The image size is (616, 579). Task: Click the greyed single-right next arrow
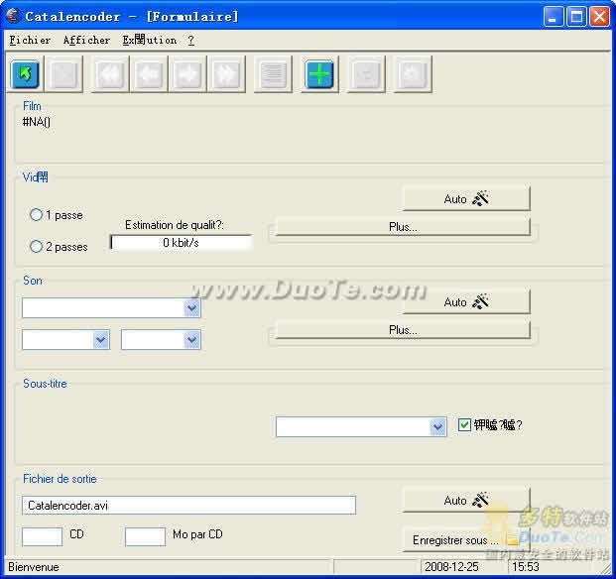point(187,73)
